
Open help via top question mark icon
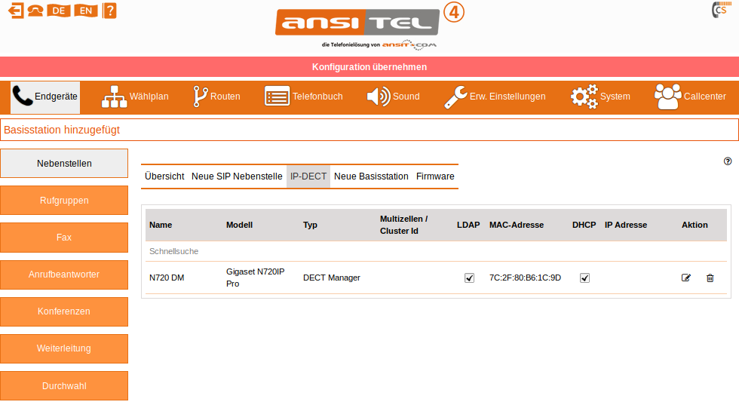pyautogui.click(x=109, y=11)
